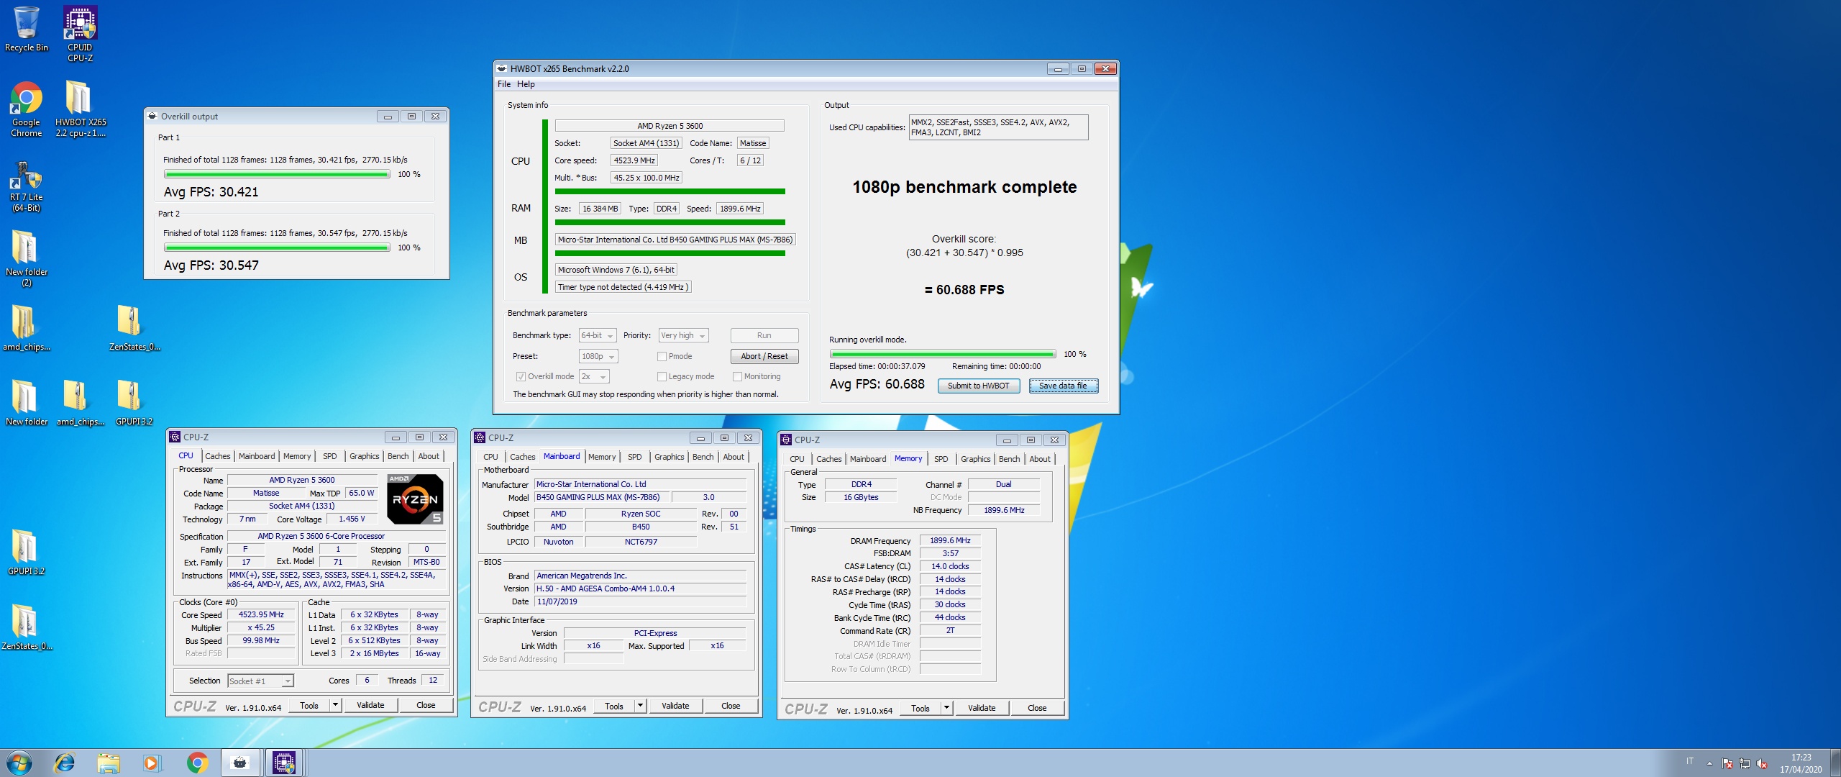
Task: Expand Tools arrow in CPU-Z CPU window
Action: click(335, 705)
